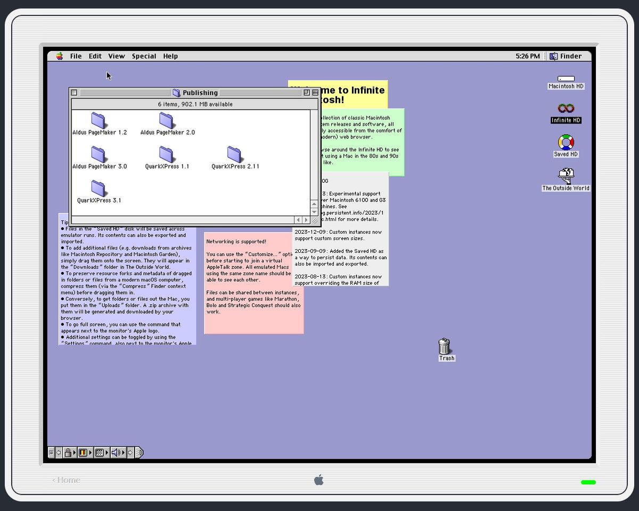Click Publishing window horizontal scroll left arrow
Viewport: 639px width, 511px height.
(x=298, y=220)
